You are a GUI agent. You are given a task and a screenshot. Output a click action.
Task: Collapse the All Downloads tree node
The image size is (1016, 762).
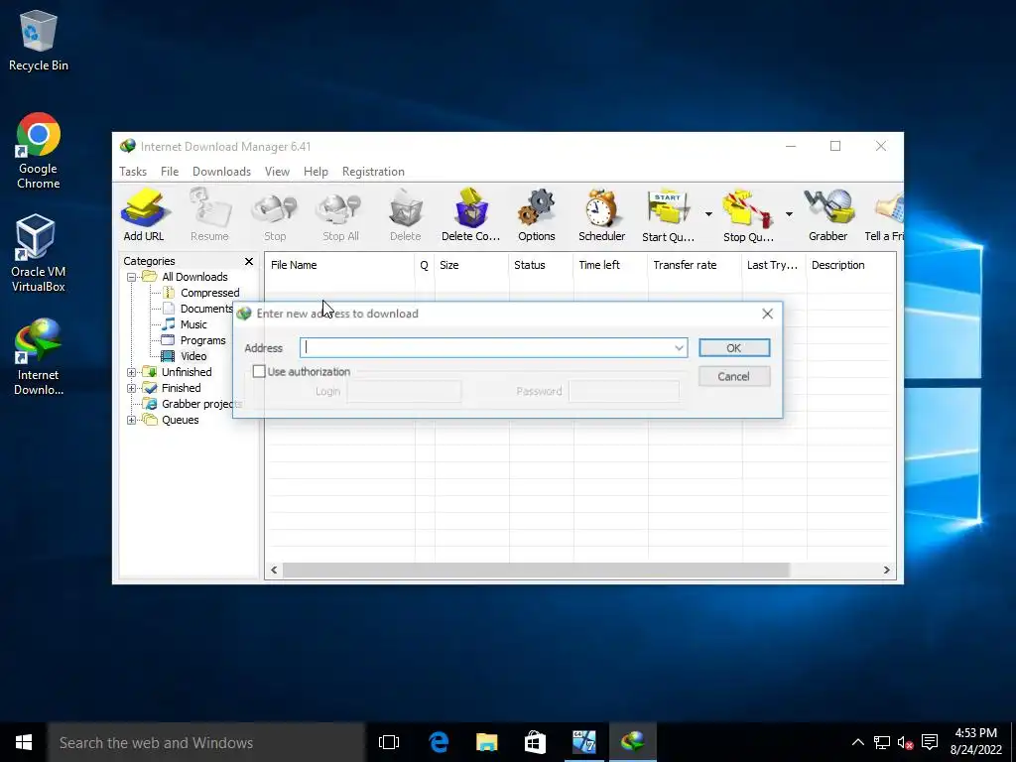pos(132,278)
